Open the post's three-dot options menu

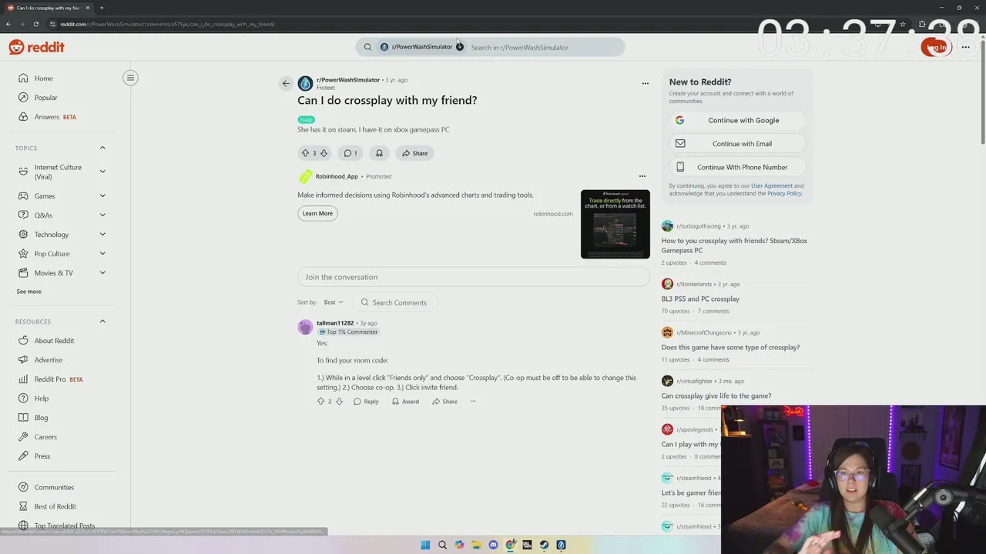coord(646,83)
